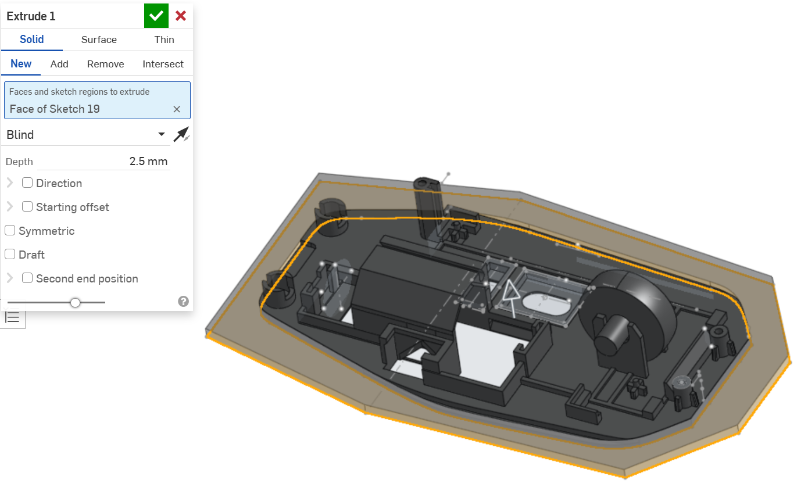
Task: Open the list panel icon below dialog
Action: (12, 317)
